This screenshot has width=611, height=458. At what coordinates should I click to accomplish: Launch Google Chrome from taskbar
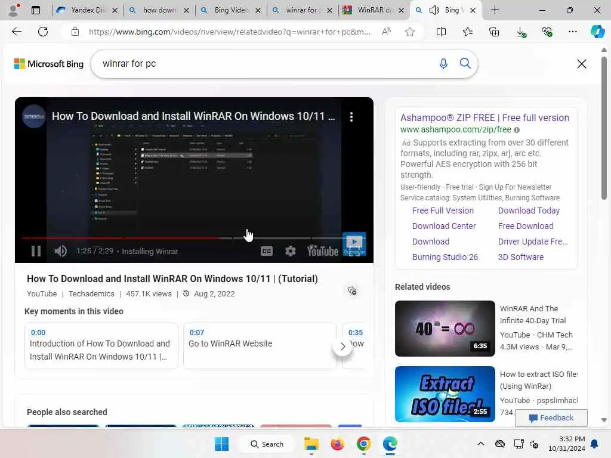(x=363, y=444)
